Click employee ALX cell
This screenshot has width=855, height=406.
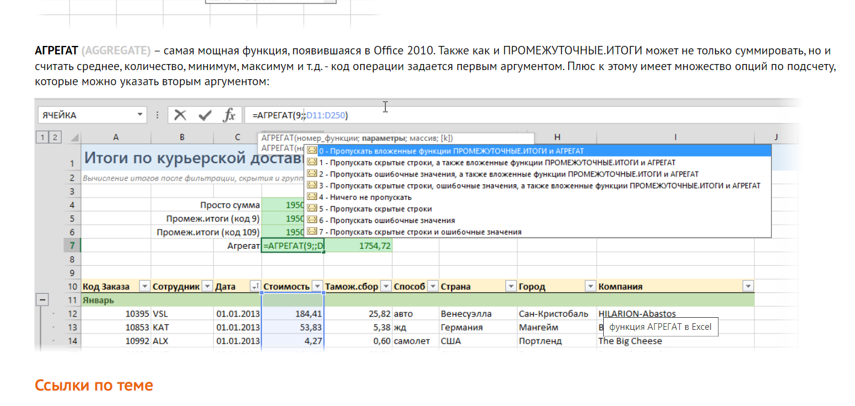tap(182, 341)
